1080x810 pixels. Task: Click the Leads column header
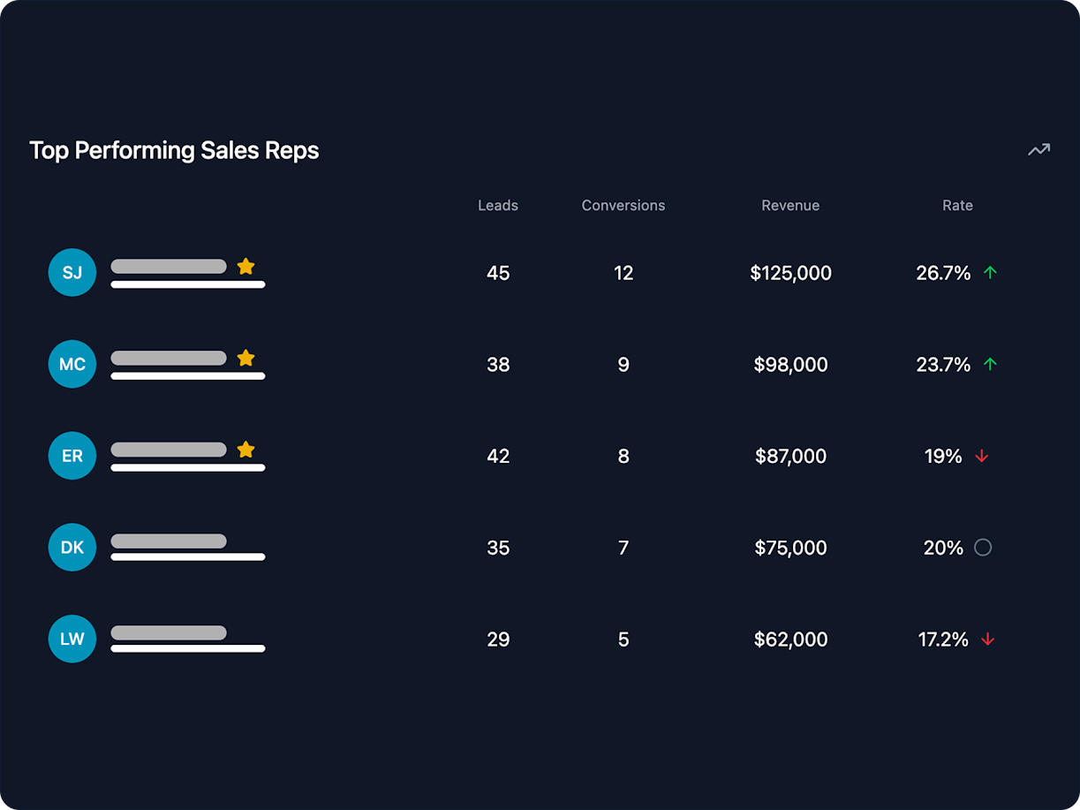click(x=497, y=205)
